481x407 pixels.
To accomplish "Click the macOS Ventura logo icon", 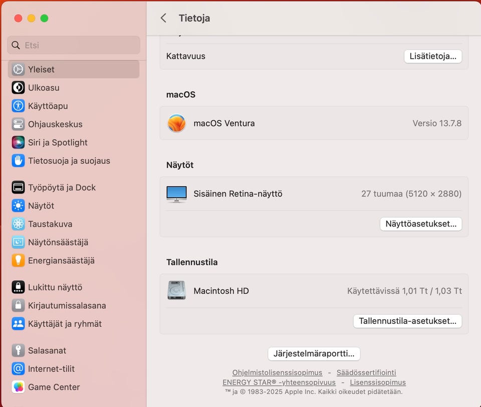I will (176, 123).
